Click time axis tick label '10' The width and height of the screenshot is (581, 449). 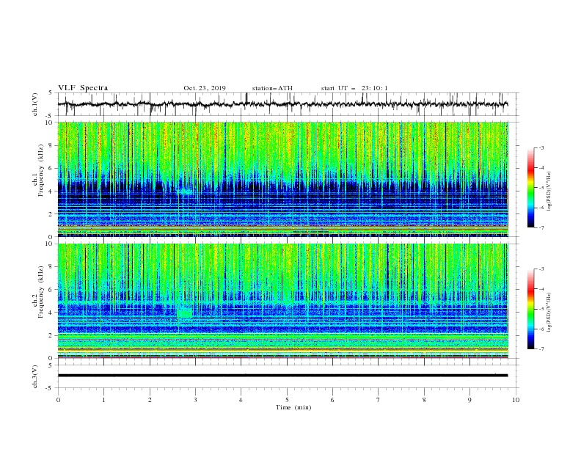[x=516, y=400]
